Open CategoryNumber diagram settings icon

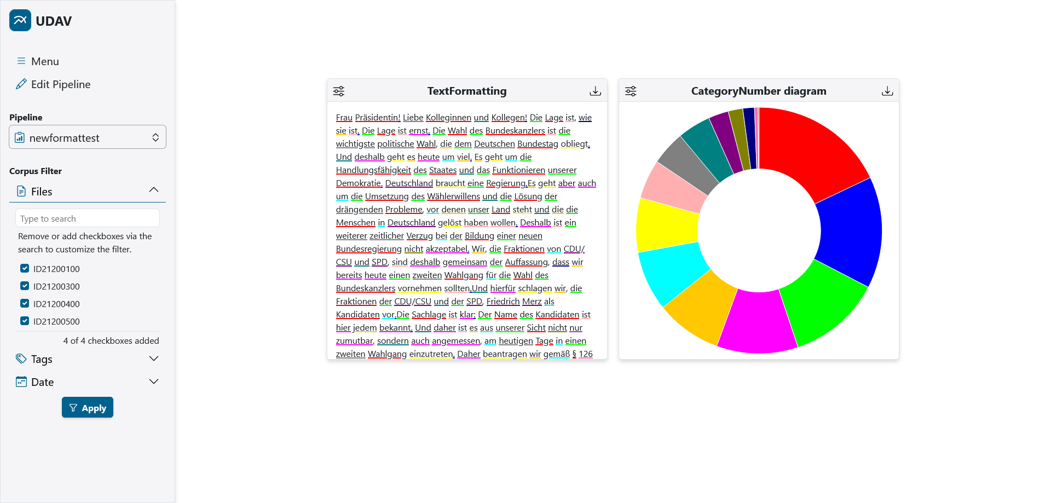coord(631,91)
